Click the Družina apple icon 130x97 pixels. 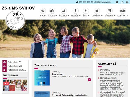tap(97, 11)
